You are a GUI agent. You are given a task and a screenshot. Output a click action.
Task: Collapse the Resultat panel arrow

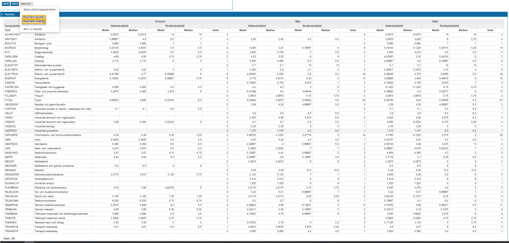pyautogui.click(x=2, y=14)
